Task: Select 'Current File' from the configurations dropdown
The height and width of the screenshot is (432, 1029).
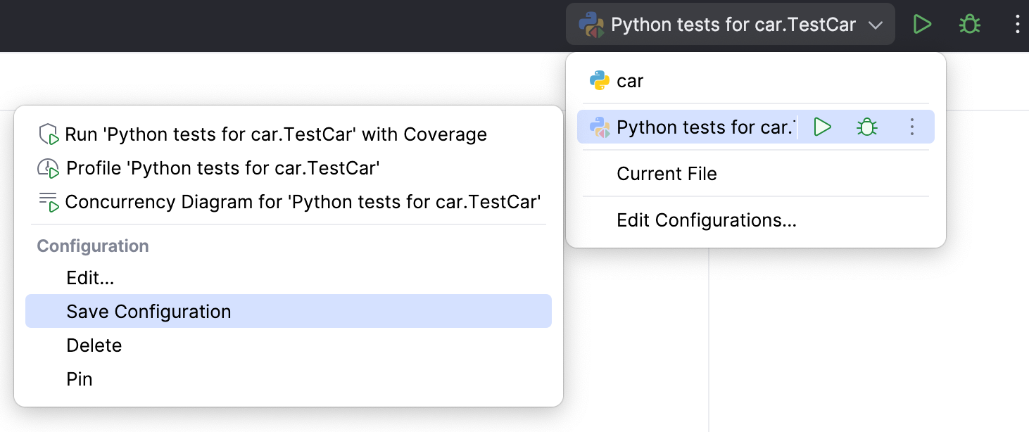Action: click(667, 173)
